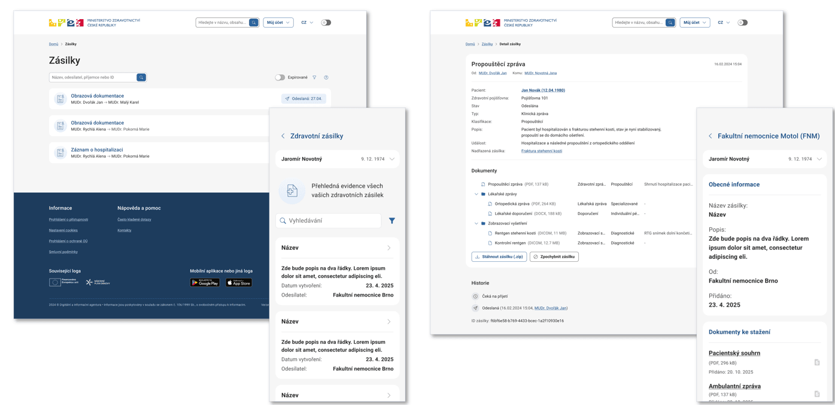Toggle the header switch on the Zásilky list page
The width and height of the screenshot is (835, 405).
click(326, 23)
